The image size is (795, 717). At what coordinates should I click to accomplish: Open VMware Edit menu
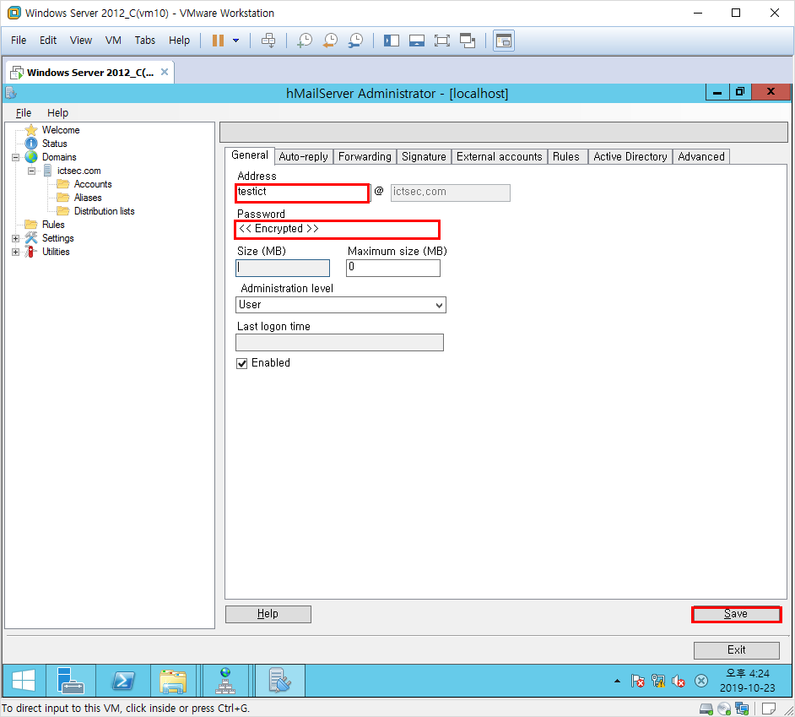coord(48,40)
